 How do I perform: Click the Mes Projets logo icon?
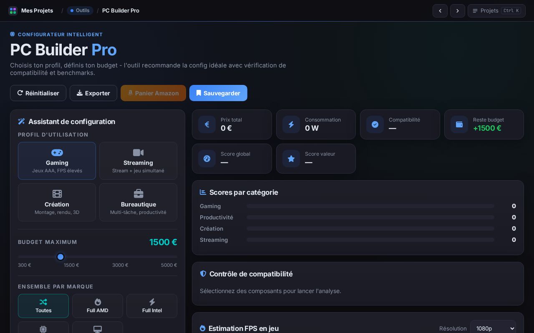[x=13, y=10]
